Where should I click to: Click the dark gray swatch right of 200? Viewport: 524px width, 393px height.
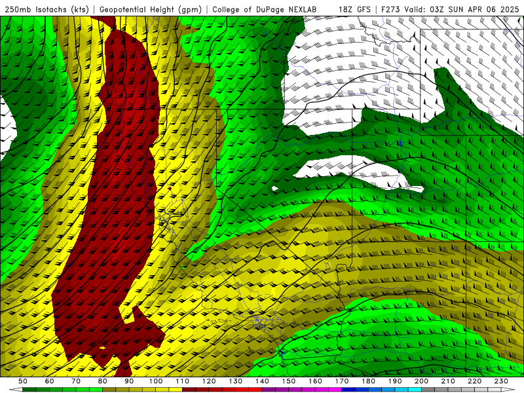click(x=428, y=390)
